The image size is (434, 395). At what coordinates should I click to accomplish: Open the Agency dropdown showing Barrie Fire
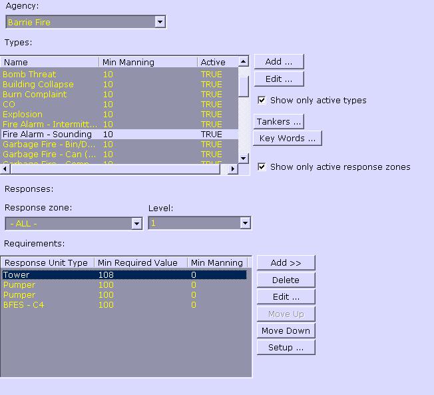pos(159,22)
